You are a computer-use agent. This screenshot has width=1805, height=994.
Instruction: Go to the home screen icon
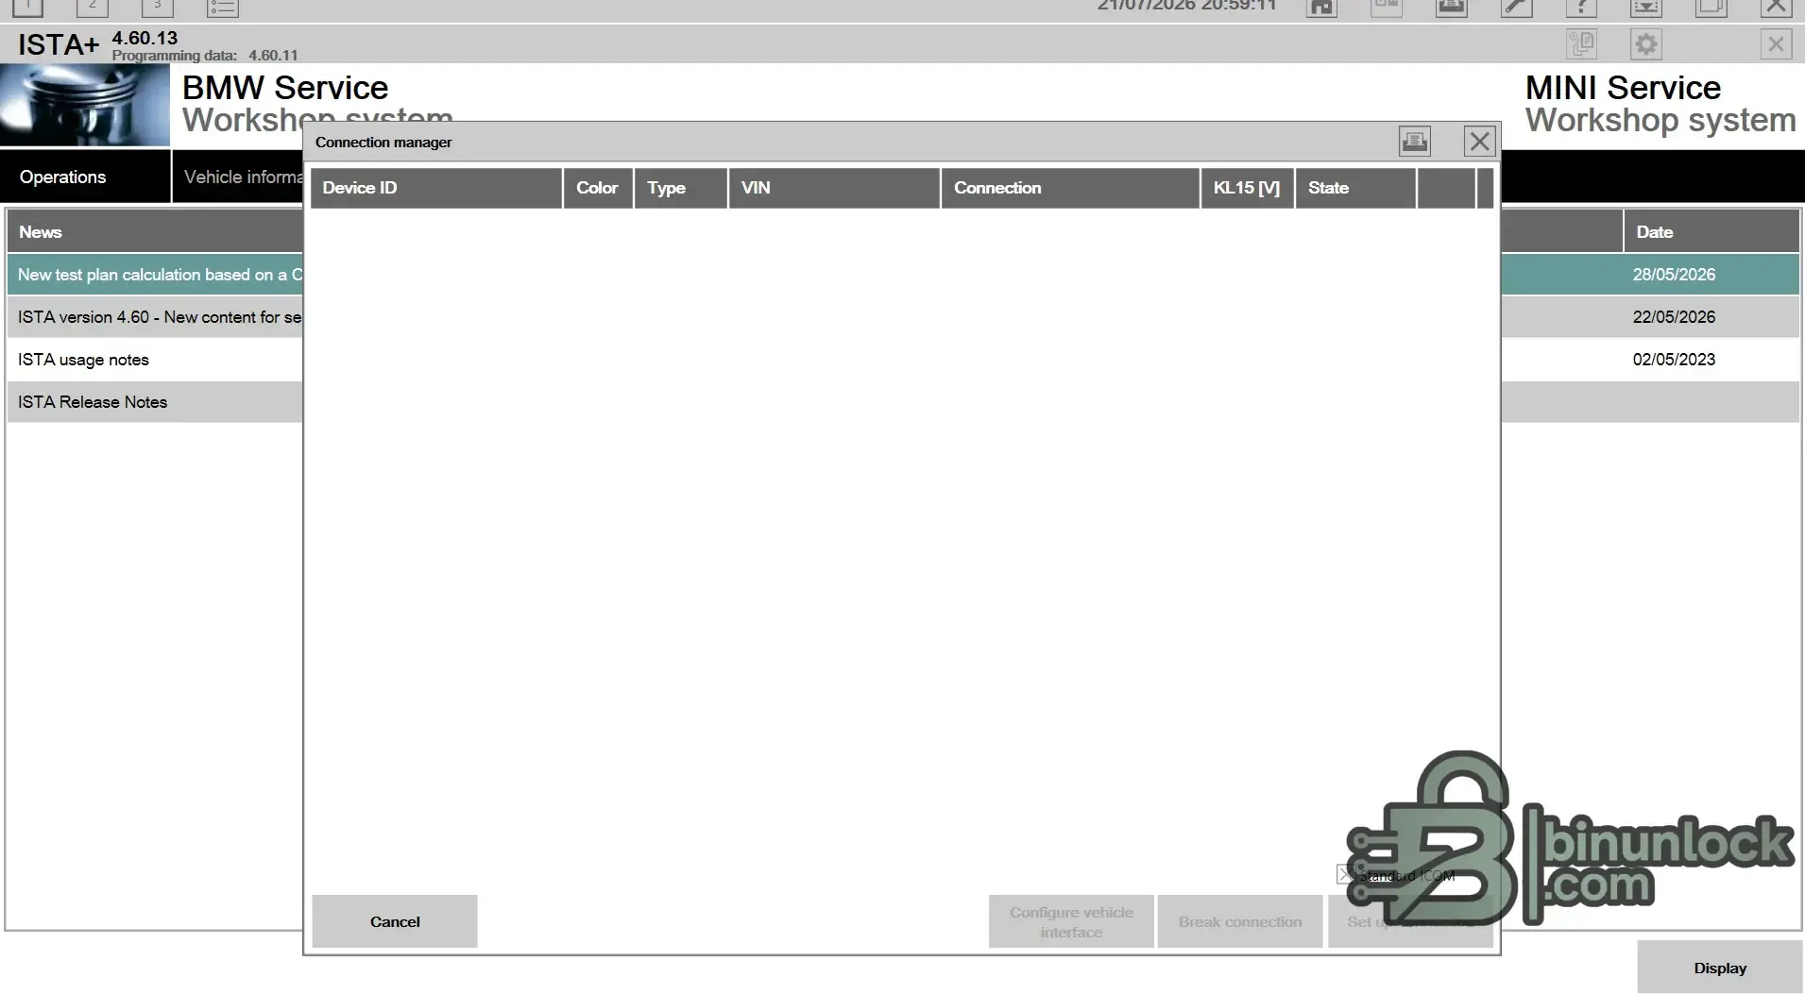[x=1321, y=8]
